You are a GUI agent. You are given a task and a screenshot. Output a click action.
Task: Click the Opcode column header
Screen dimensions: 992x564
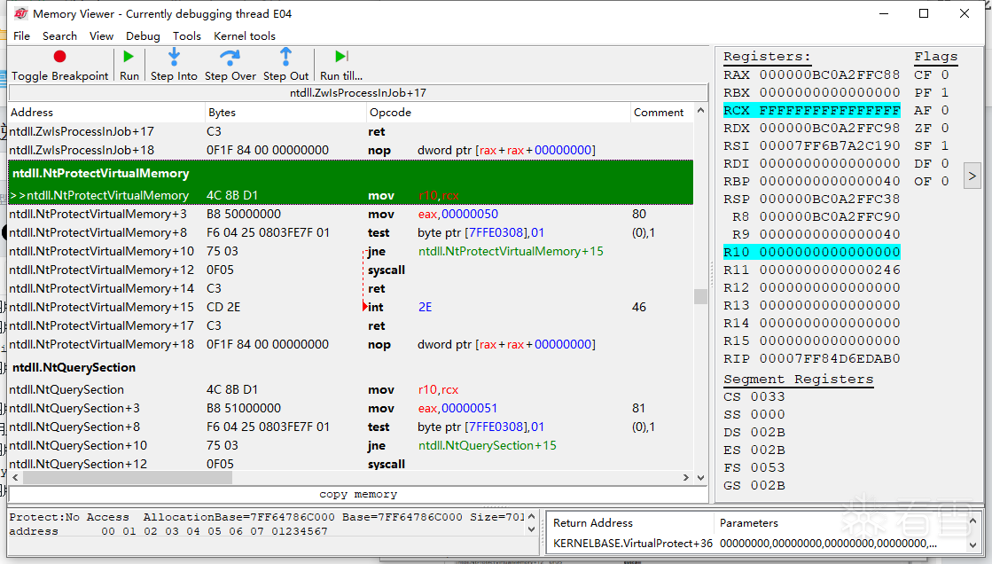pyautogui.click(x=498, y=112)
